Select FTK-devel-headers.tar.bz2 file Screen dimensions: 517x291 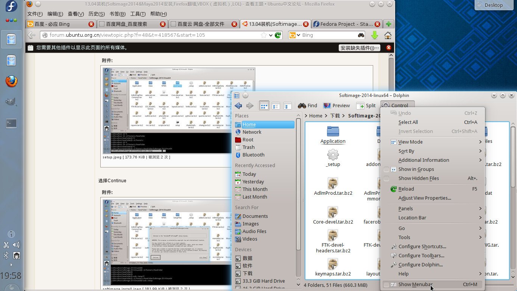coord(333,242)
